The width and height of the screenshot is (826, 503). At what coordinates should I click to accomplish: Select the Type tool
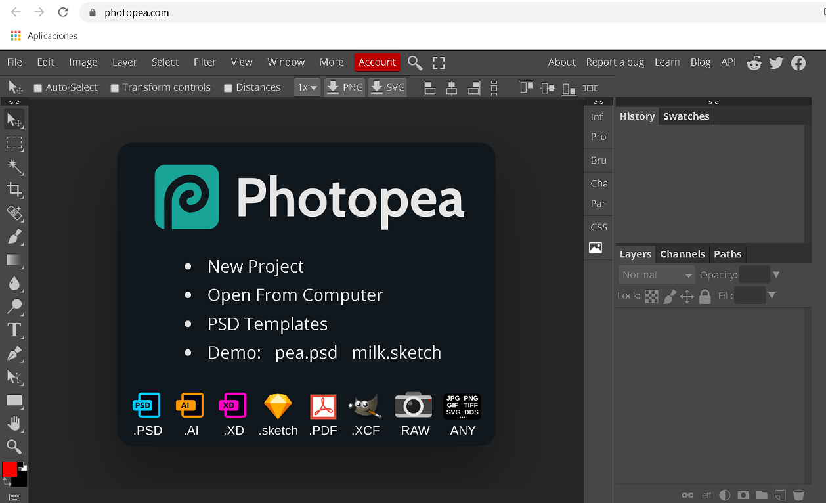point(14,330)
